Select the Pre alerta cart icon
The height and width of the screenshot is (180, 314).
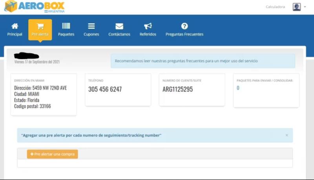[x=40, y=26]
